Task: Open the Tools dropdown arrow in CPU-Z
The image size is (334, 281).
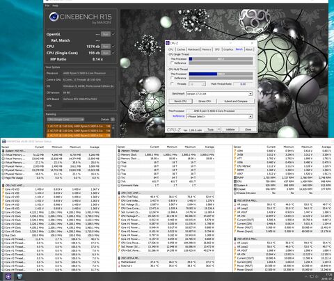Action: coord(219,129)
